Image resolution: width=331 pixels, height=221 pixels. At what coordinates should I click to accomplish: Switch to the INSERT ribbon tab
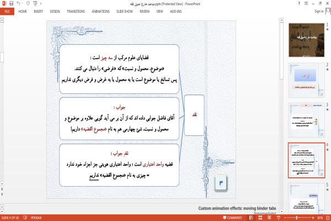(38, 12)
